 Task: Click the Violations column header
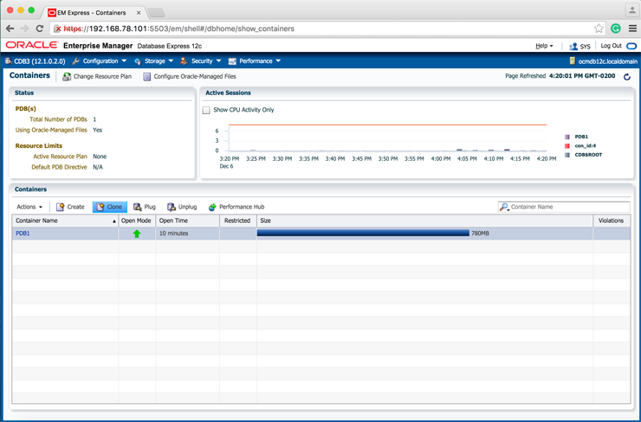click(611, 221)
